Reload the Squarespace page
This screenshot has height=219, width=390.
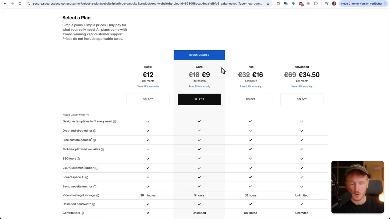(x=20, y=4)
